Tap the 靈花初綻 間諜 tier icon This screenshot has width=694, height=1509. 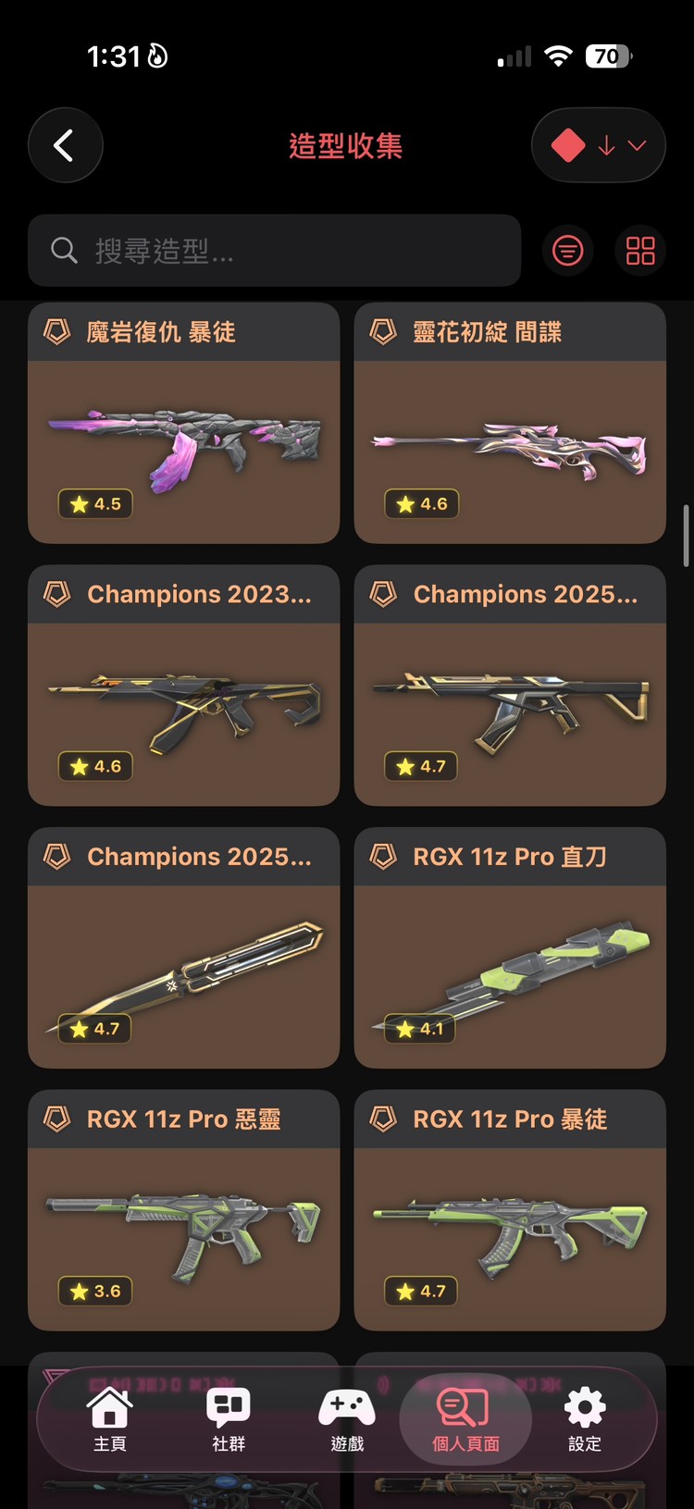point(383,331)
